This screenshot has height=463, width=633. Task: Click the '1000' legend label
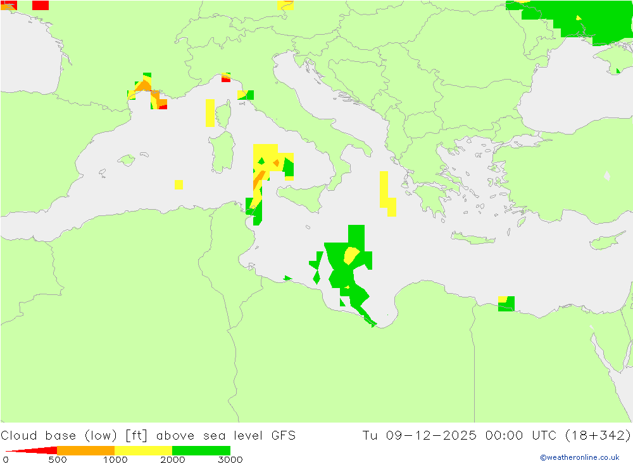point(115,460)
